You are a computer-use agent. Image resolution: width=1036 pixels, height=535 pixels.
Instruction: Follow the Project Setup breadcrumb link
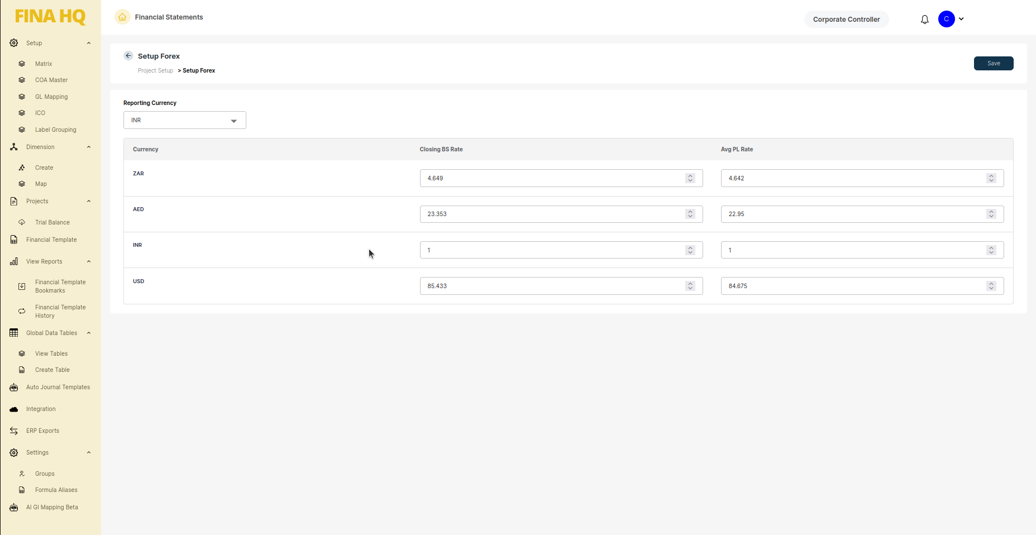coord(155,71)
